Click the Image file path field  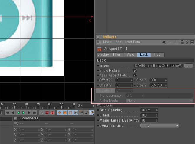point(158,66)
